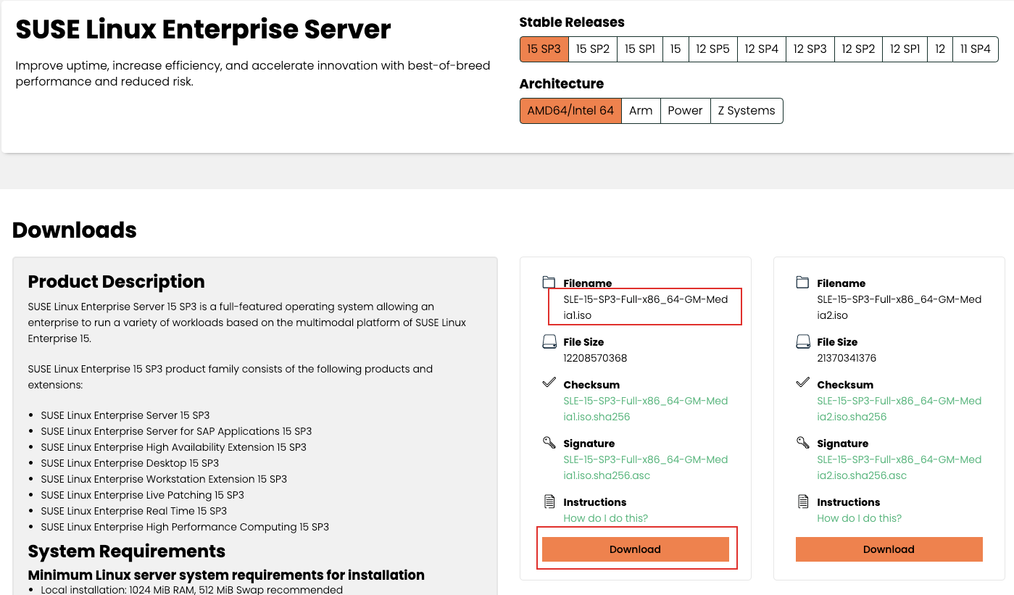This screenshot has height=595, width=1014.
Task: Click 'SUSE Linux Enterprise High Performance Computing 15 SP3'
Action: [185, 527]
